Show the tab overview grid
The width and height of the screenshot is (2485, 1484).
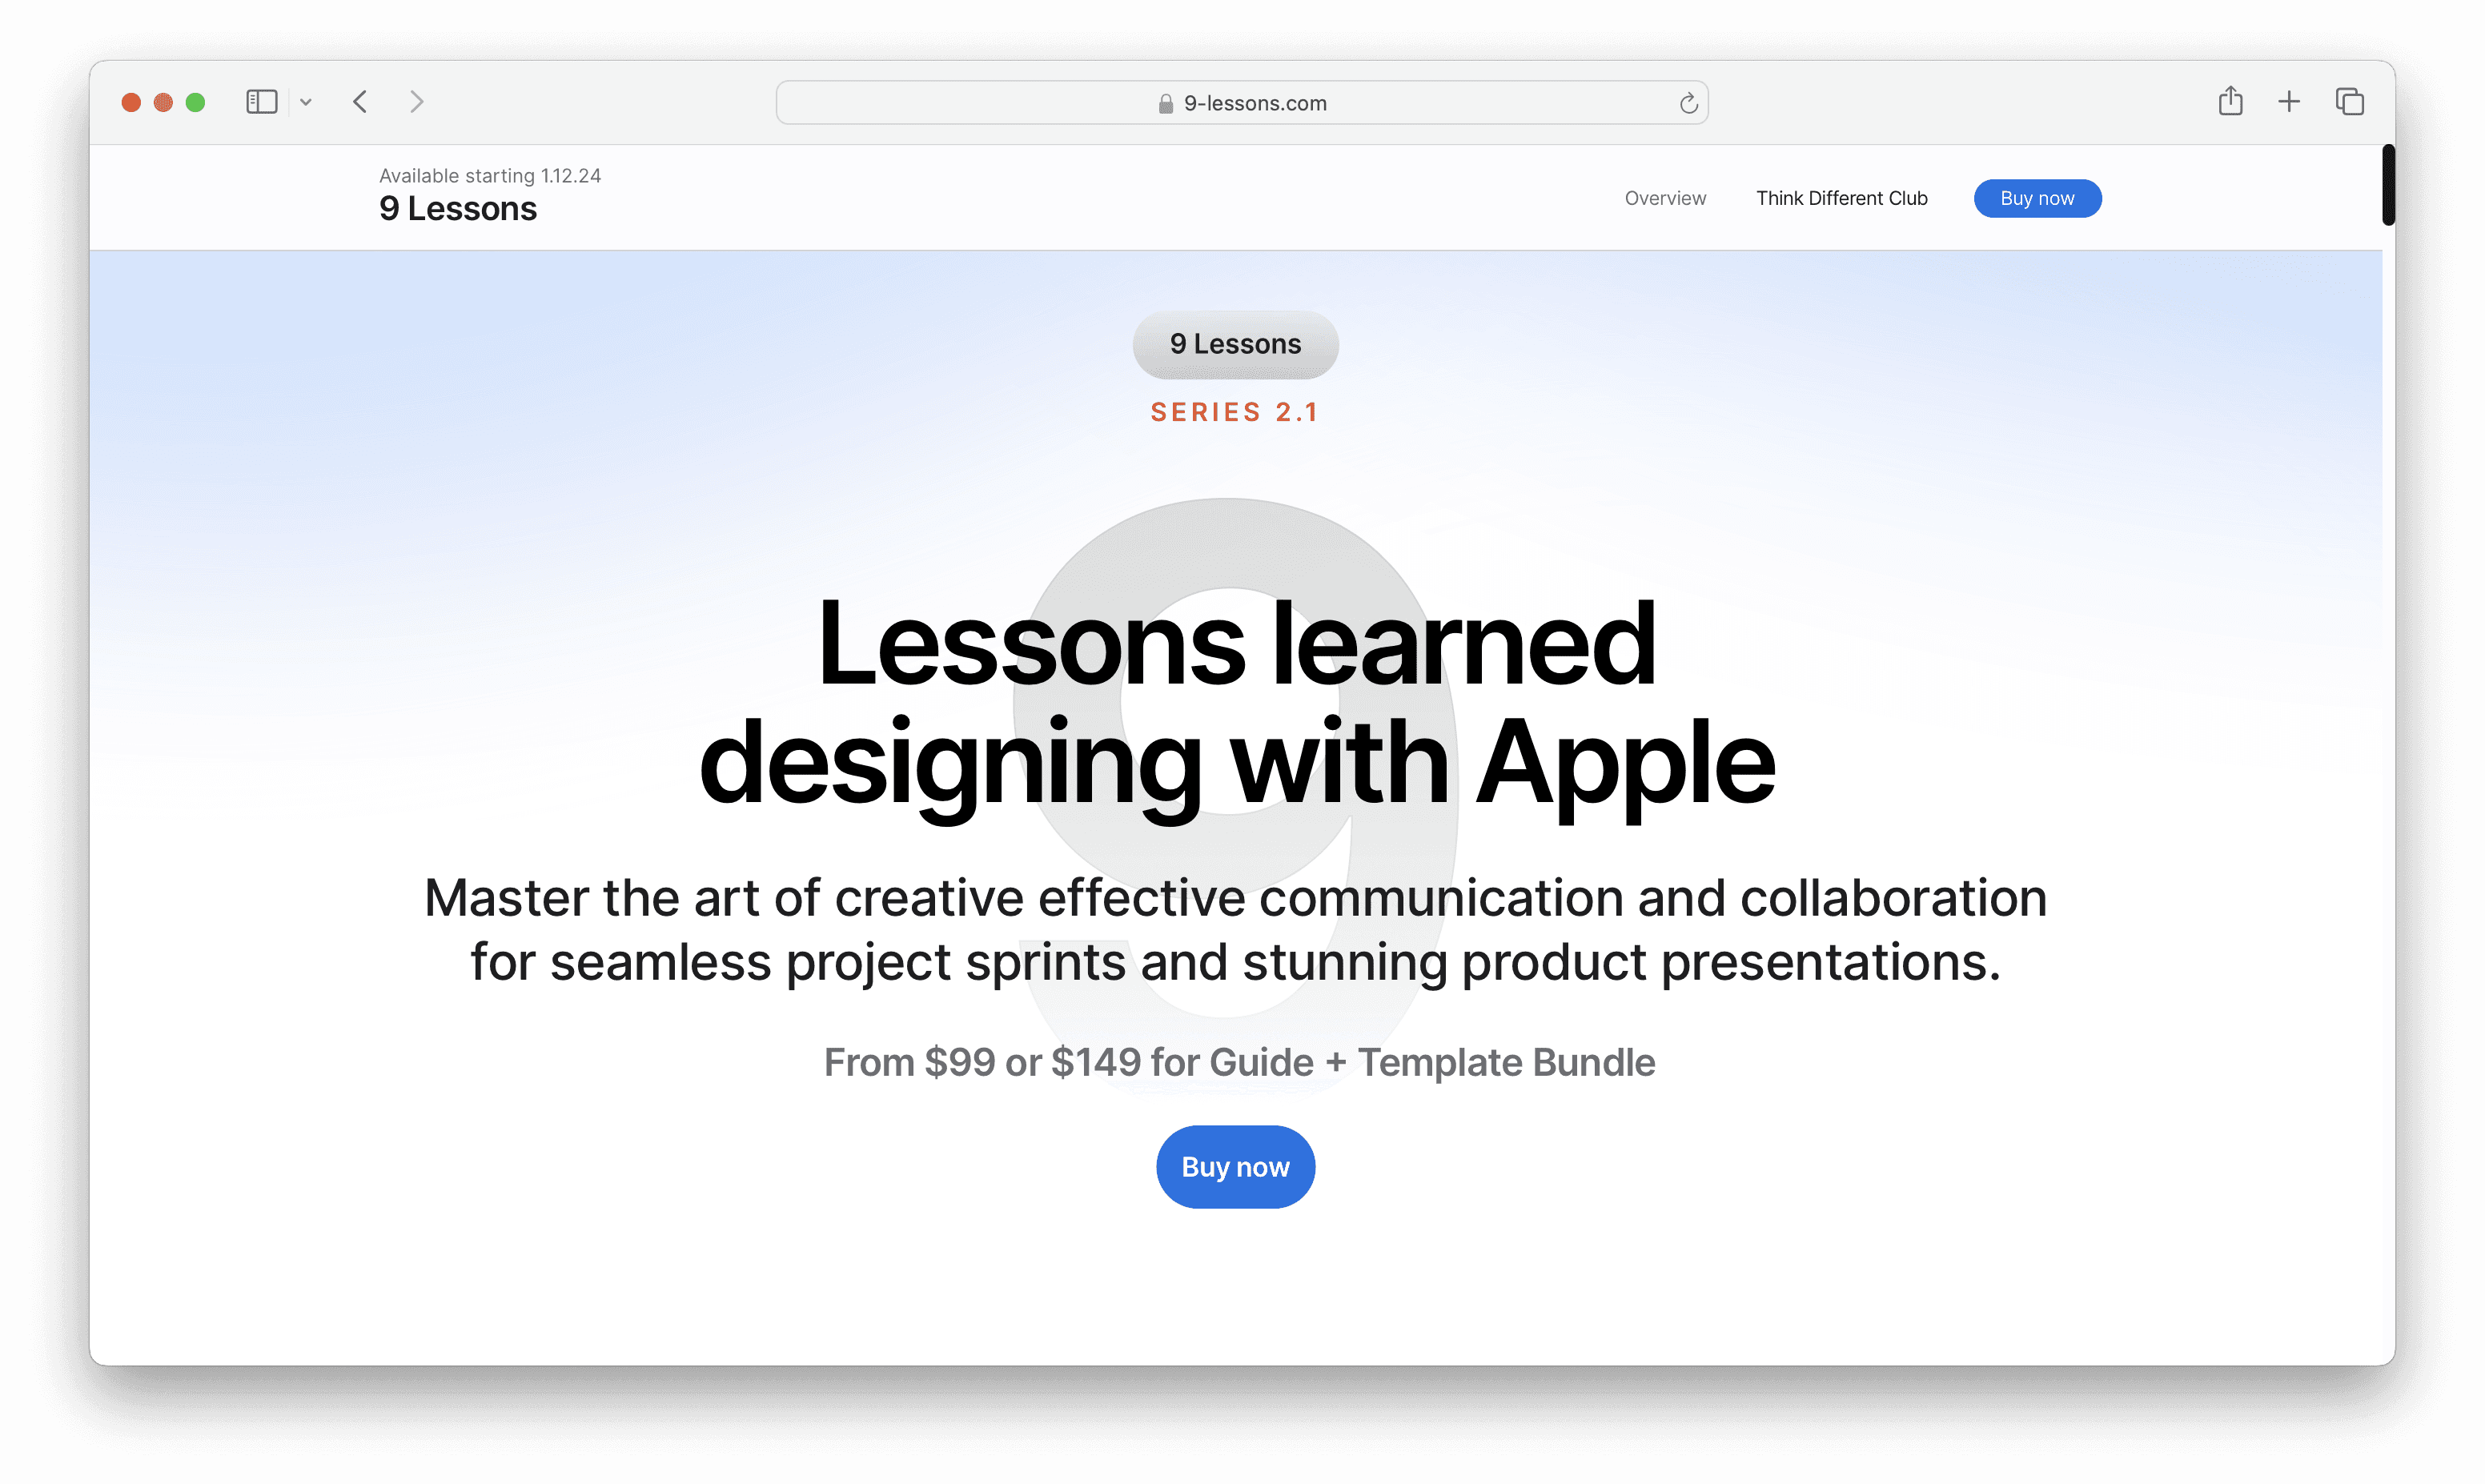tap(2349, 101)
